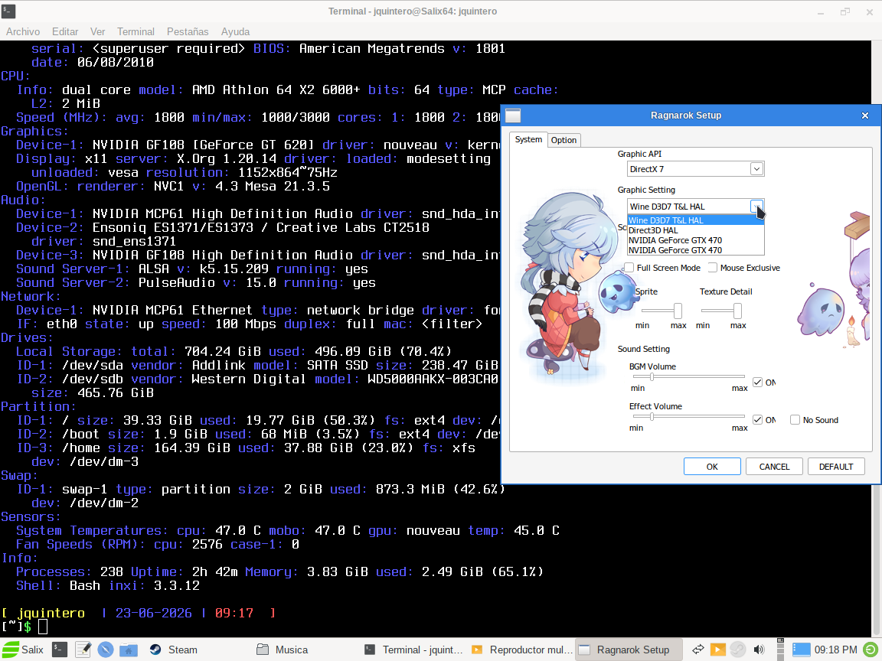The height and width of the screenshot is (661, 882).
Task: Open the Archivo menu
Action: tap(23, 32)
